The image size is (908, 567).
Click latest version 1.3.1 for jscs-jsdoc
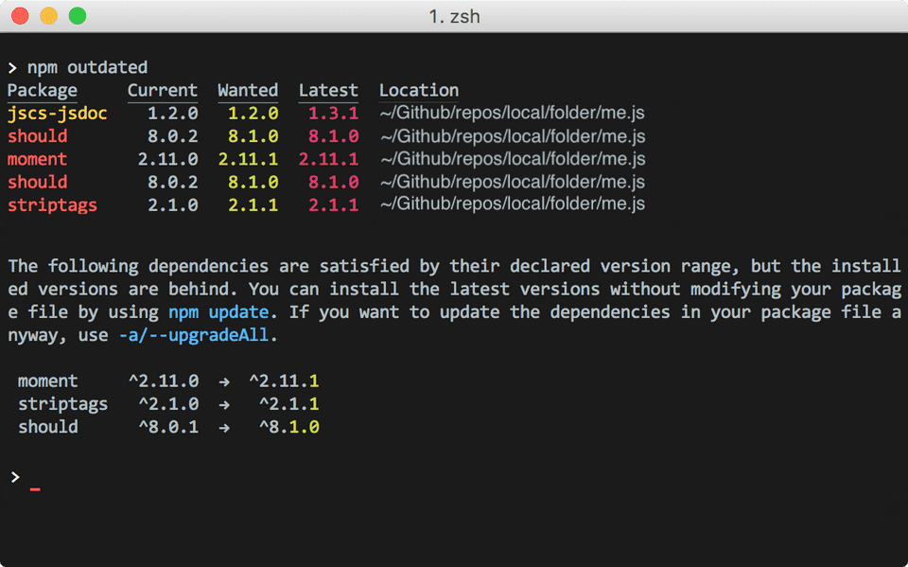tap(333, 114)
